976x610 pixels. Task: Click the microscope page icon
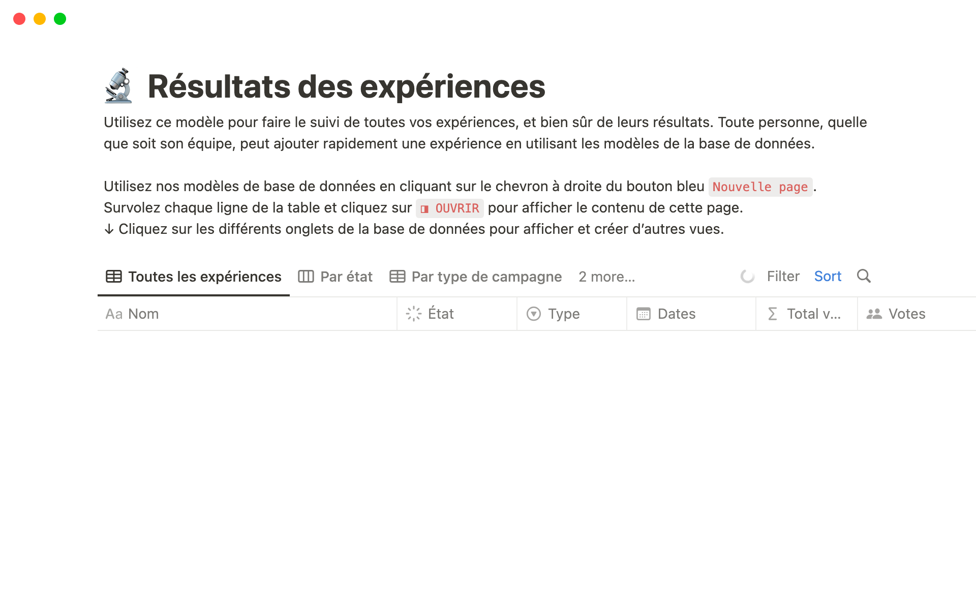(x=118, y=86)
